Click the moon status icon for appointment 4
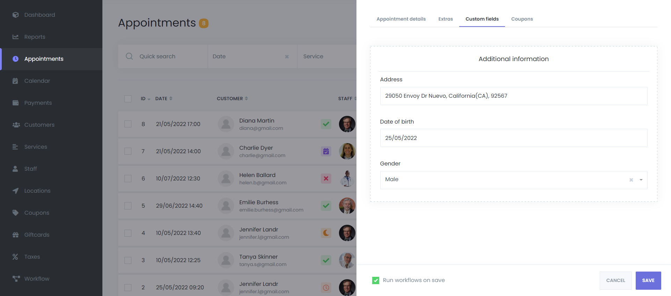 pyautogui.click(x=326, y=233)
